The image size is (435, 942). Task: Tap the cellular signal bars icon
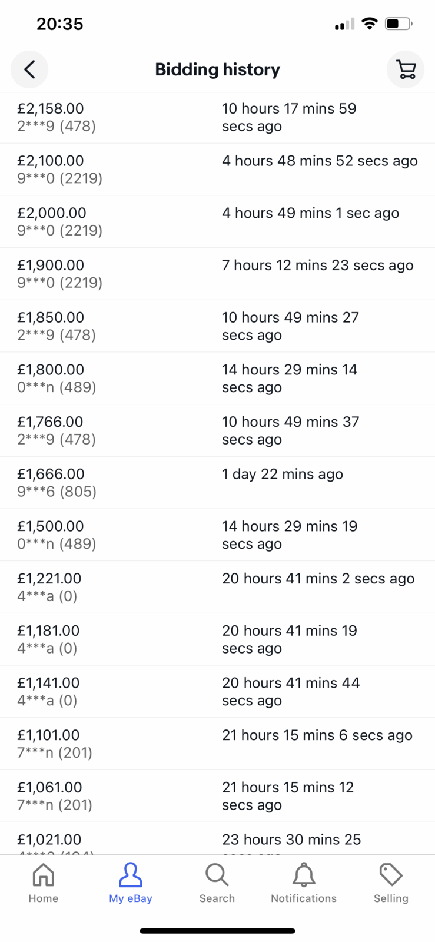tap(344, 24)
